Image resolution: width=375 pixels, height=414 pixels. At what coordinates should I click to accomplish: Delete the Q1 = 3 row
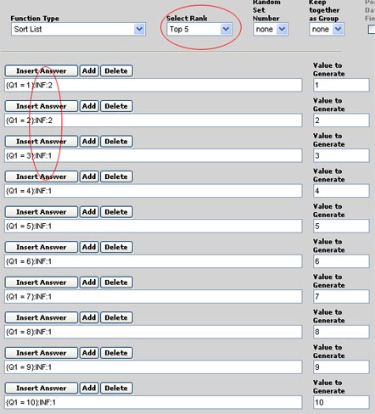pos(116,142)
